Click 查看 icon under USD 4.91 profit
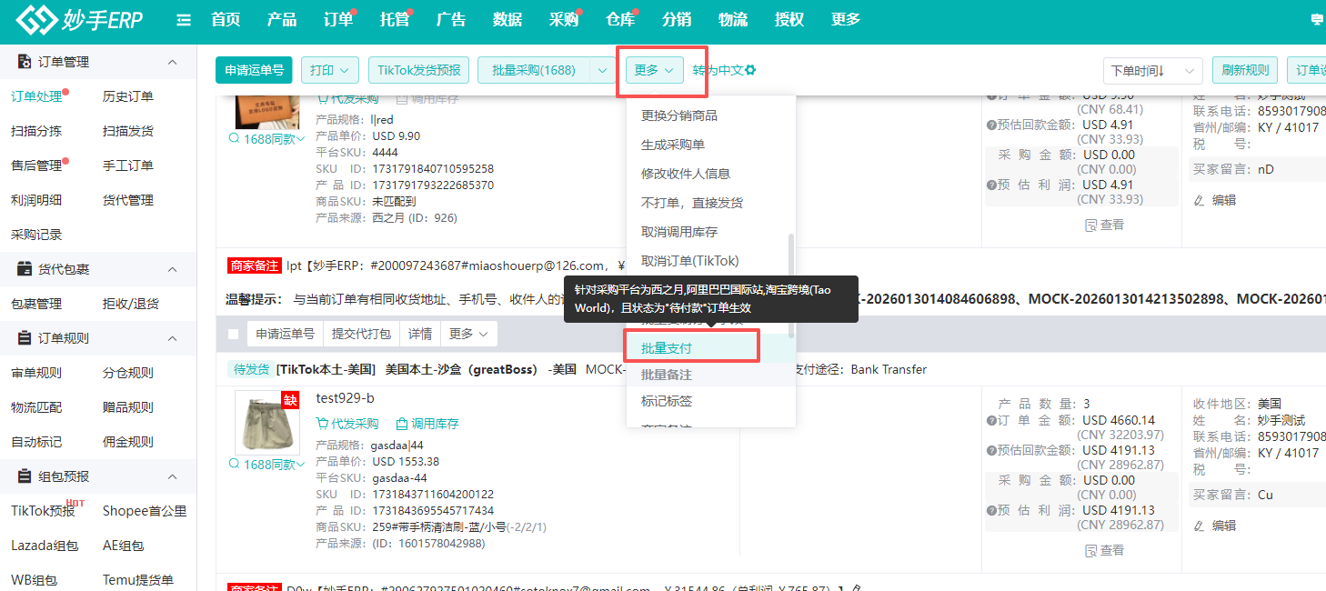The image size is (1326, 591). coord(1091,225)
